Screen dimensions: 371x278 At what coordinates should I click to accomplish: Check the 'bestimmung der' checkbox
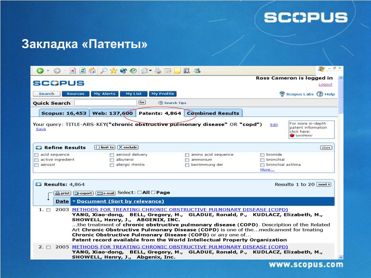tap(187, 165)
